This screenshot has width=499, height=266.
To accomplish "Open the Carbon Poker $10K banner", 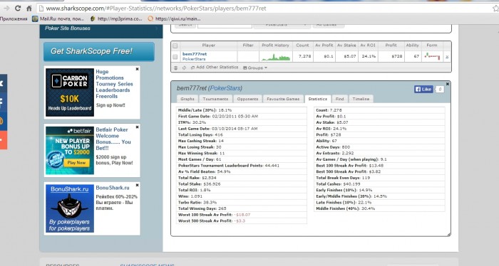I will 70,92.
